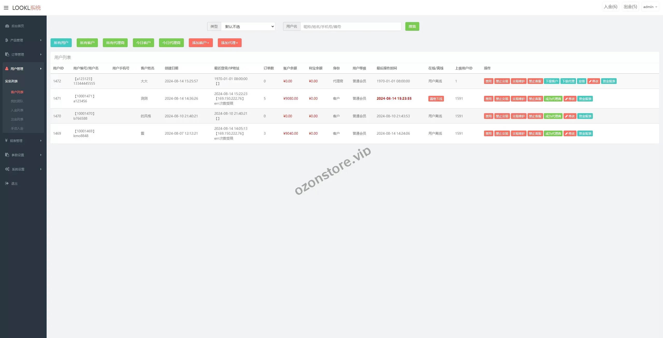Toggle 禁用 status for user 1470
The width and height of the screenshot is (663, 338).
pos(488,116)
